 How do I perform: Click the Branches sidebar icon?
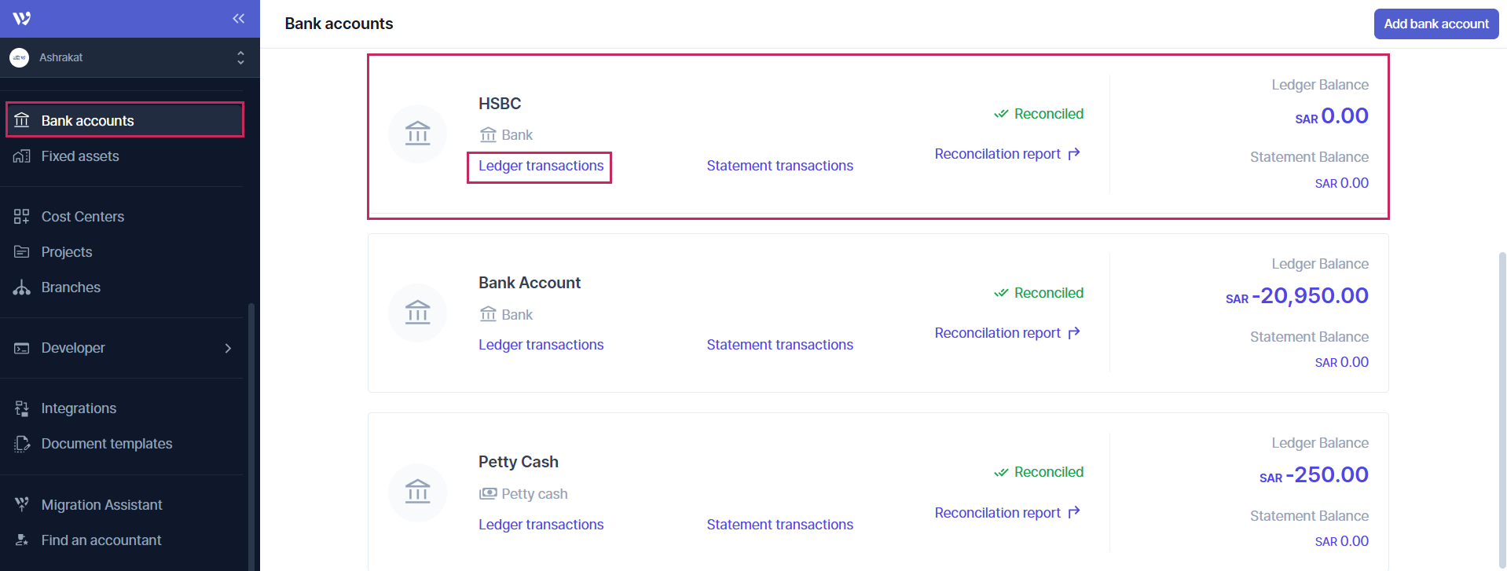click(22, 287)
